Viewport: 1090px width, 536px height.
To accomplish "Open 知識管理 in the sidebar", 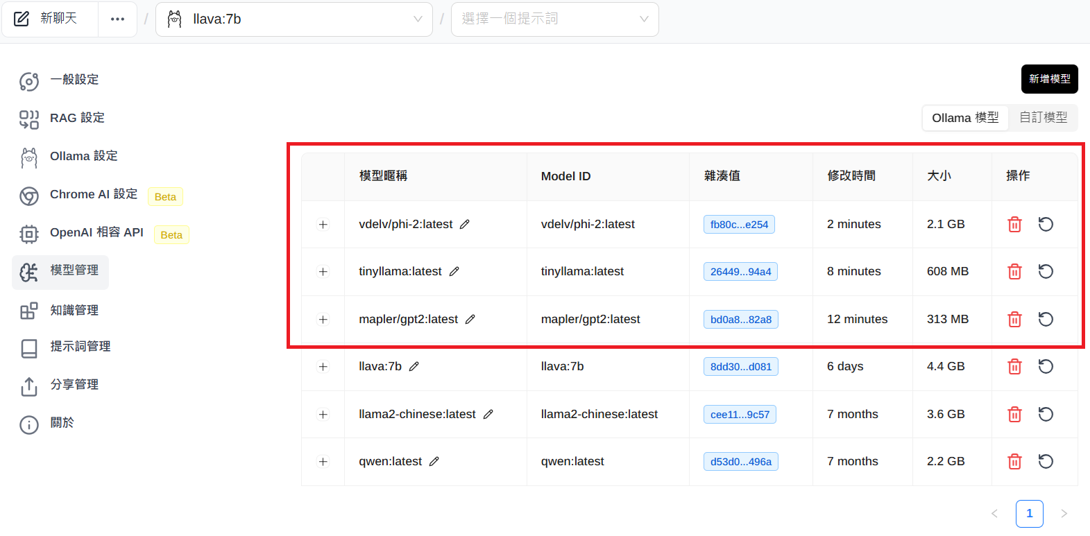I will tap(59, 310).
